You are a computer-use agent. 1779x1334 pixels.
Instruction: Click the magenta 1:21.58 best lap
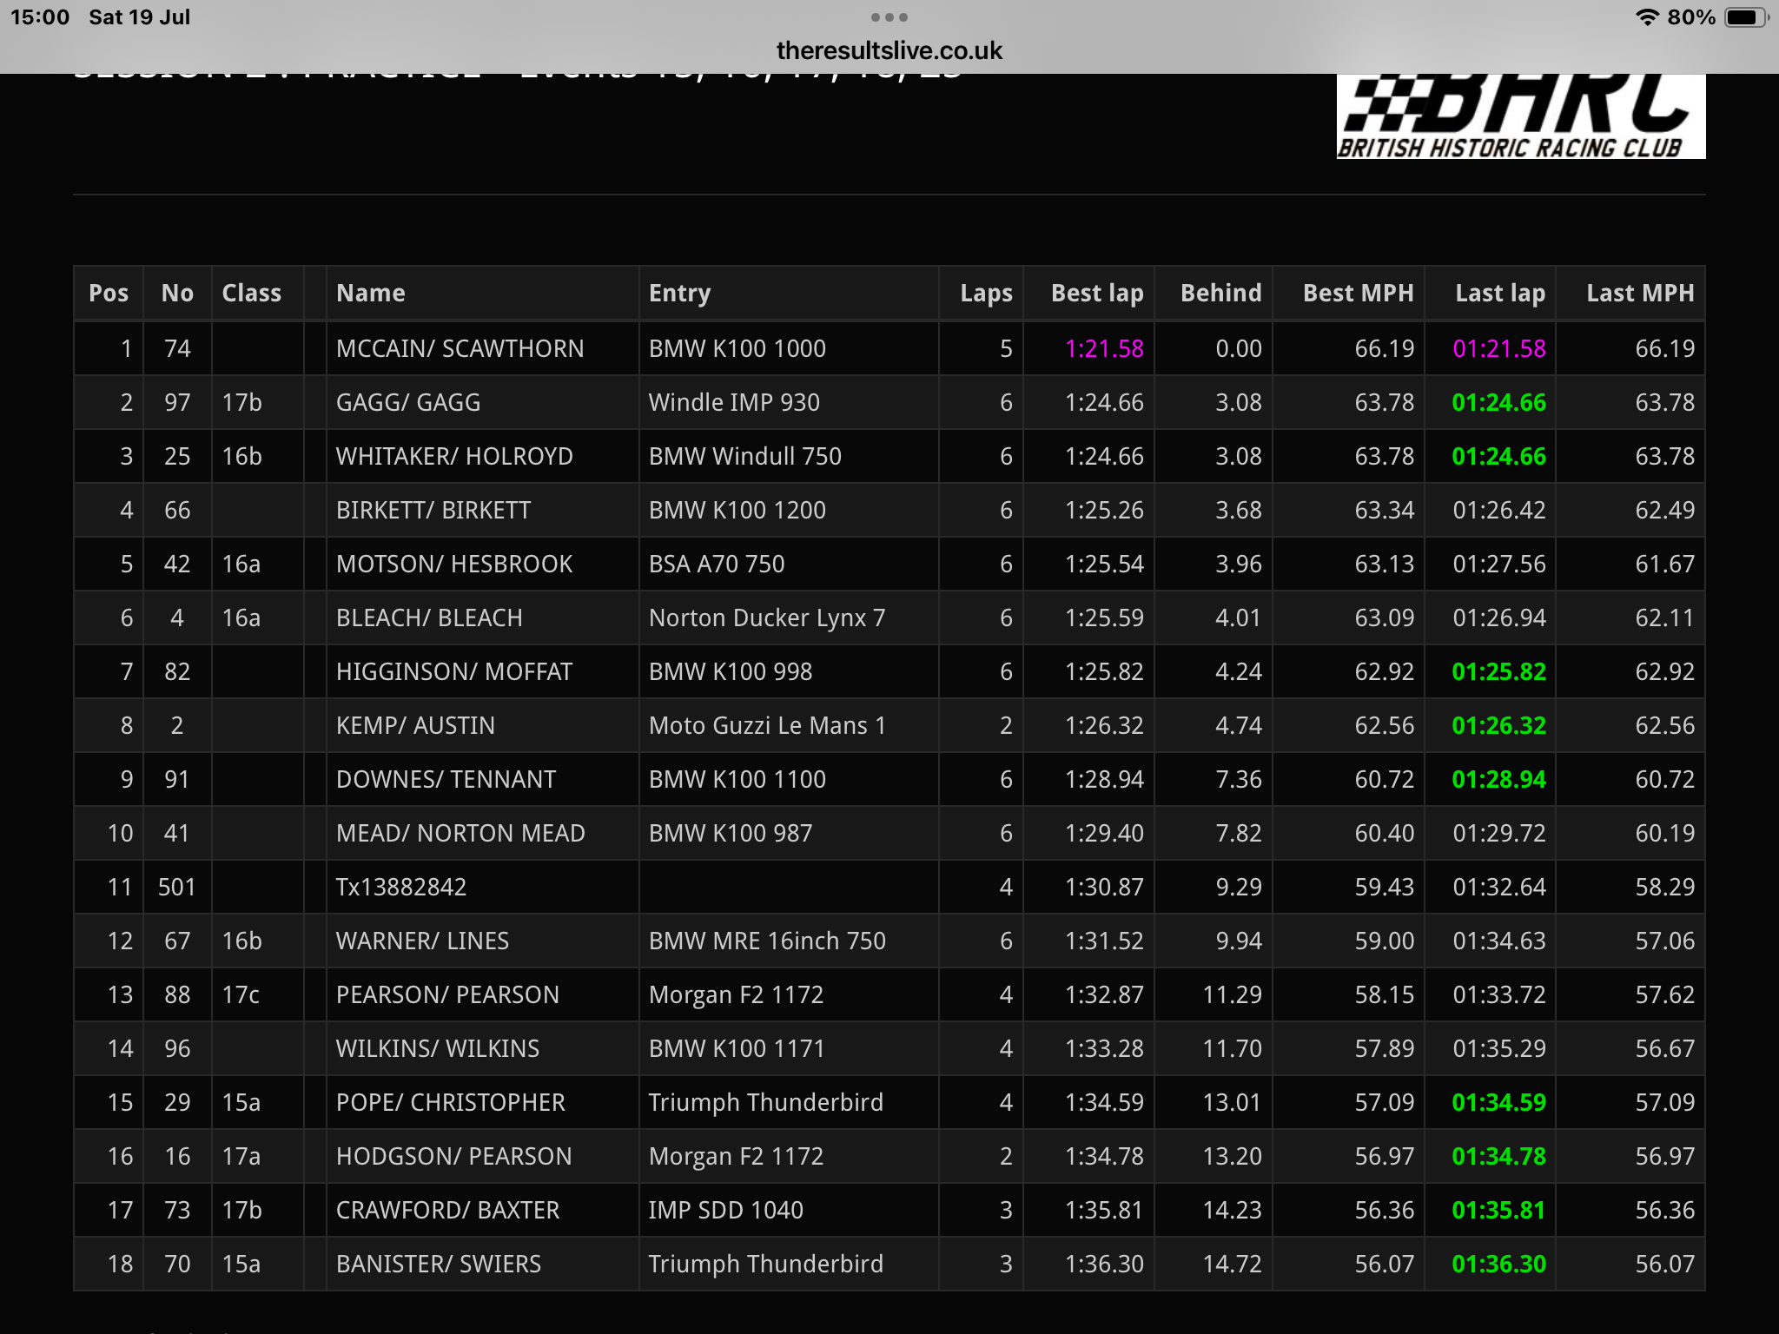1104,349
